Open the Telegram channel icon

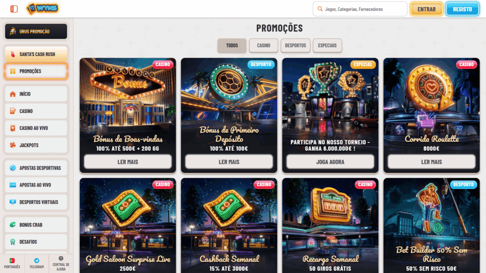coord(37,264)
